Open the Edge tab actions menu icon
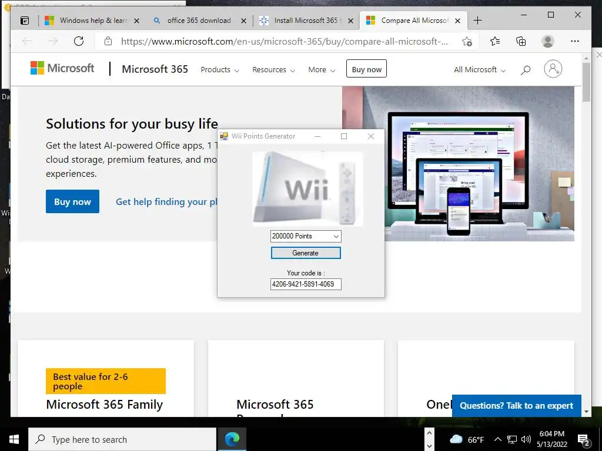The width and height of the screenshot is (602, 451). click(25, 21)
